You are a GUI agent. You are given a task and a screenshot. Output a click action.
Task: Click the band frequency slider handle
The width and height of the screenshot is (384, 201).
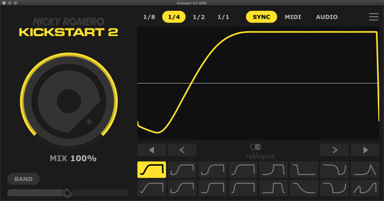point(67,193)
